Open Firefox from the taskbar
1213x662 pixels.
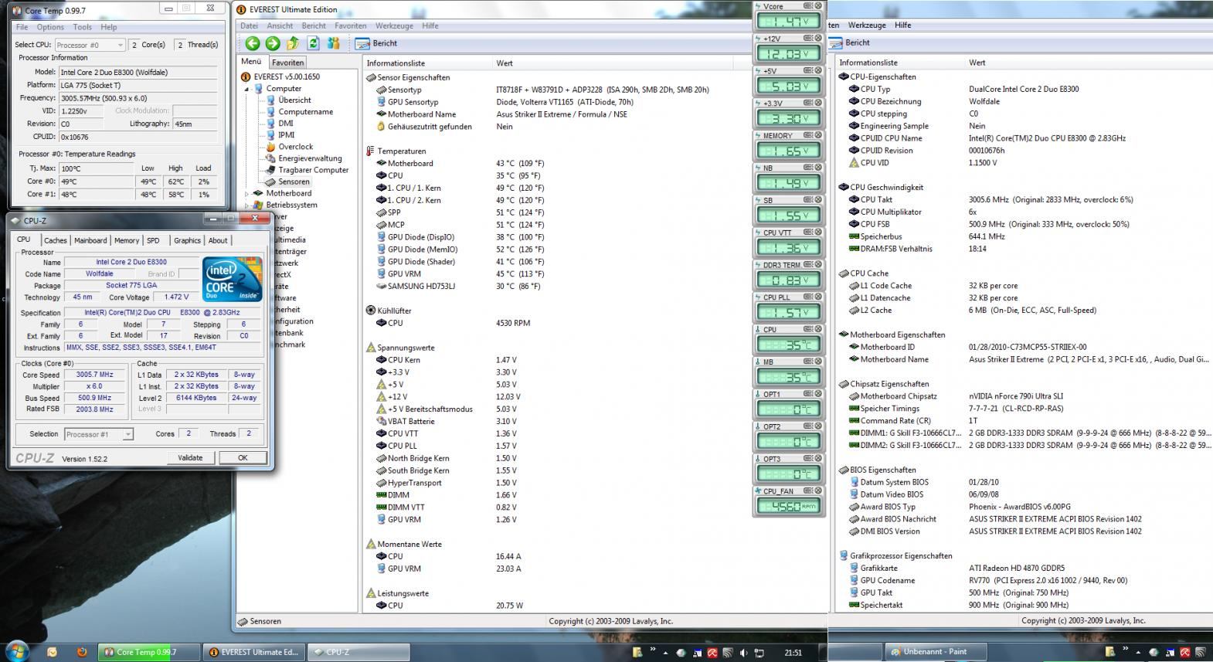pyautogui.click(x=82, y=652)
